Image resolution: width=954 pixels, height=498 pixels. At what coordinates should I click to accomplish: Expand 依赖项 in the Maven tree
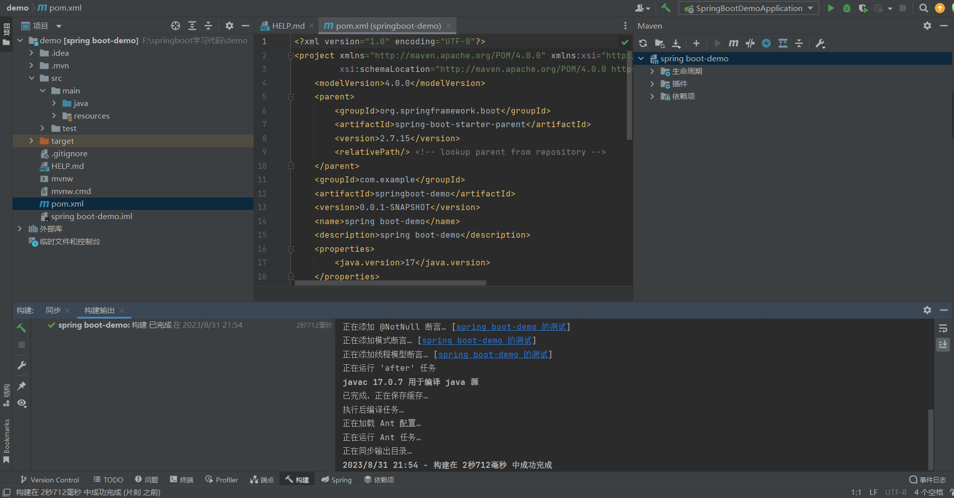coord(652,96)
